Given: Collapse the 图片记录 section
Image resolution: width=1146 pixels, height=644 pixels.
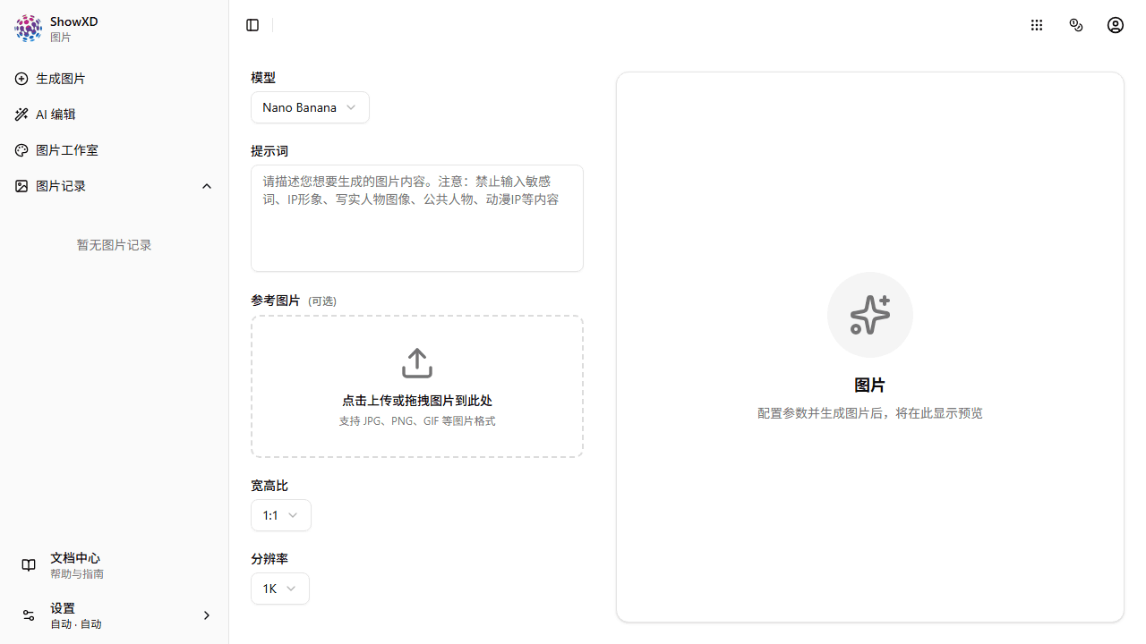Looking at the screenshot, I should 207,185.
